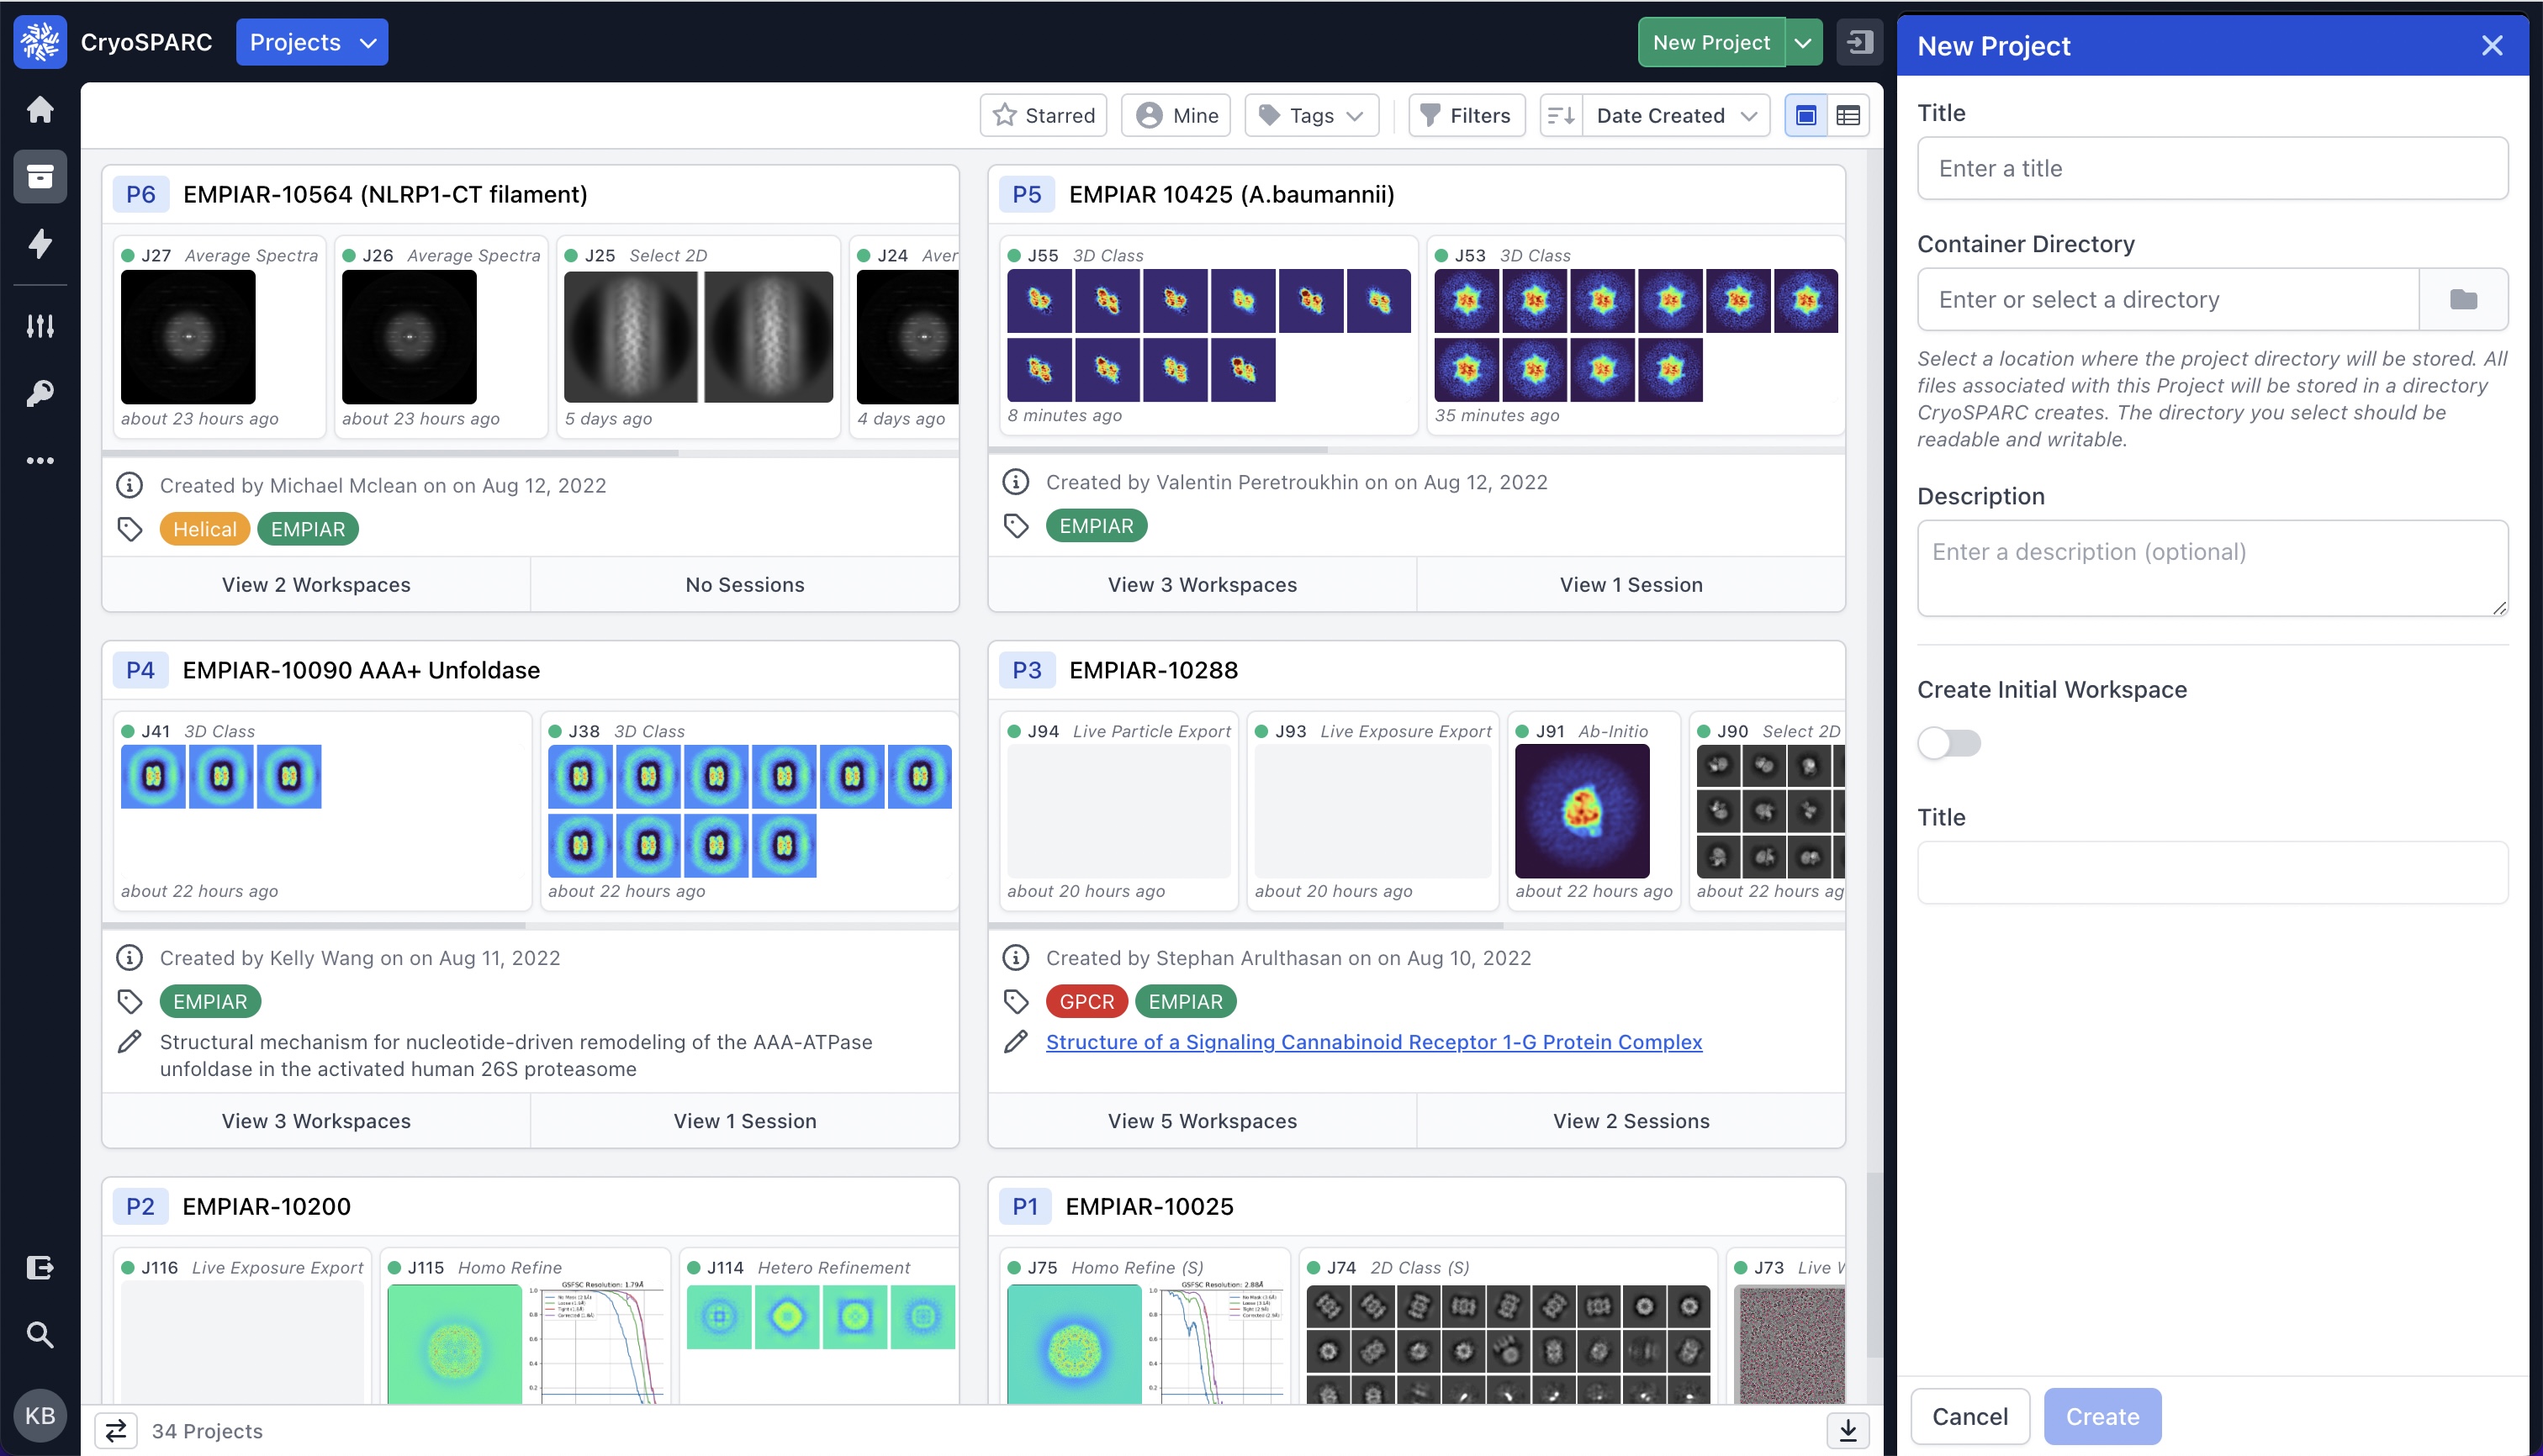
Task: Expand the Projects navigation dropdown
Action: click(311, 42)
